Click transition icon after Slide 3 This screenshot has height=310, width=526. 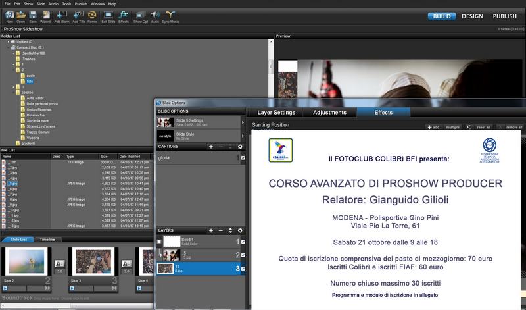[x=126, y=264]
